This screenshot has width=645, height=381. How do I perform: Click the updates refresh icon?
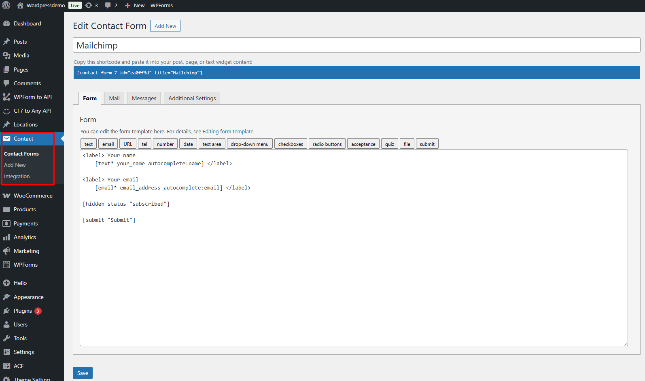[x=89, y=5]
